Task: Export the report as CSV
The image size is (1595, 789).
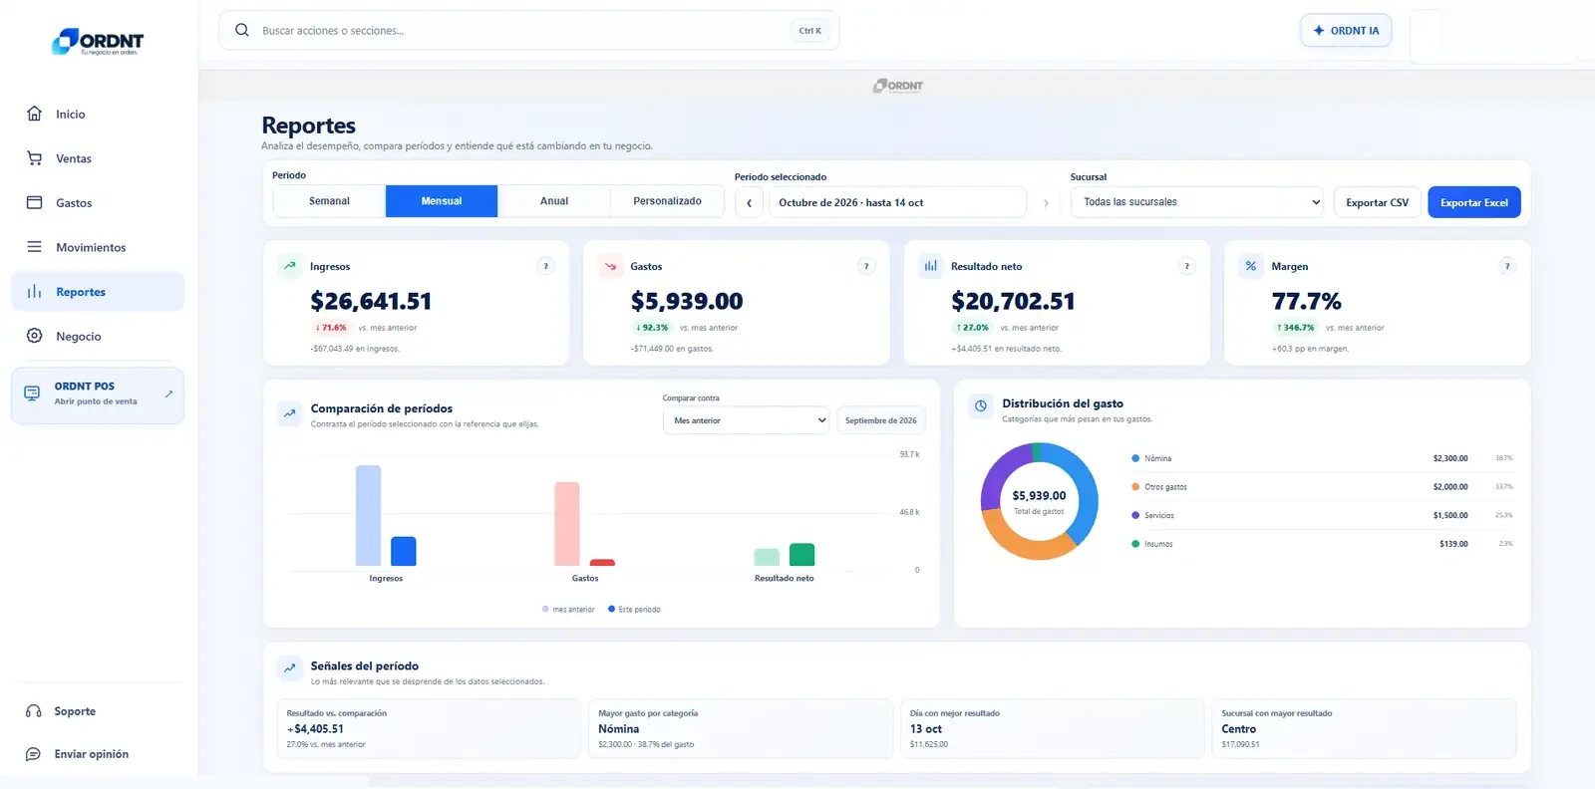Action: click(1377, 202)
